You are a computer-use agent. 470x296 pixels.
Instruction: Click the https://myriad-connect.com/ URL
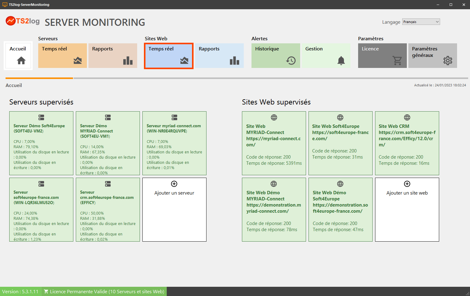point(273,142)
